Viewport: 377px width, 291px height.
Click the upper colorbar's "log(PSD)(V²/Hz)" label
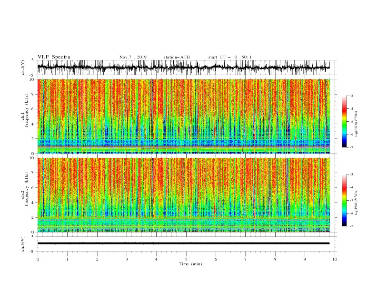point(356,124)
